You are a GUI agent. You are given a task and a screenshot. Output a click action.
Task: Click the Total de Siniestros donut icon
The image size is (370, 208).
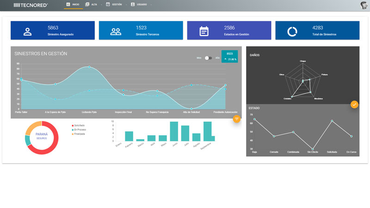point(292,31)
